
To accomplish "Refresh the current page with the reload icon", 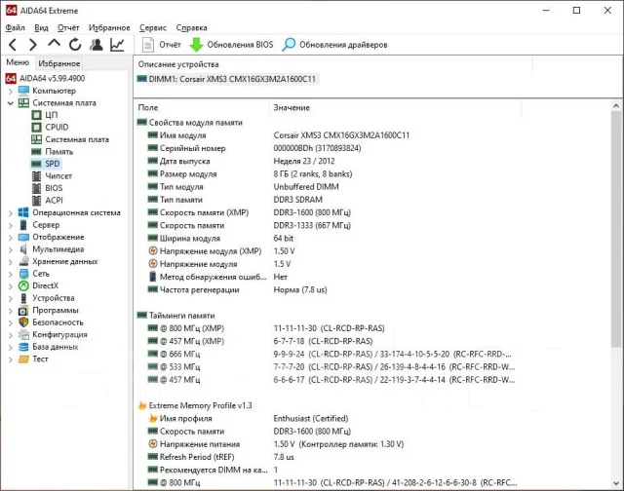I will click(75, 45).
